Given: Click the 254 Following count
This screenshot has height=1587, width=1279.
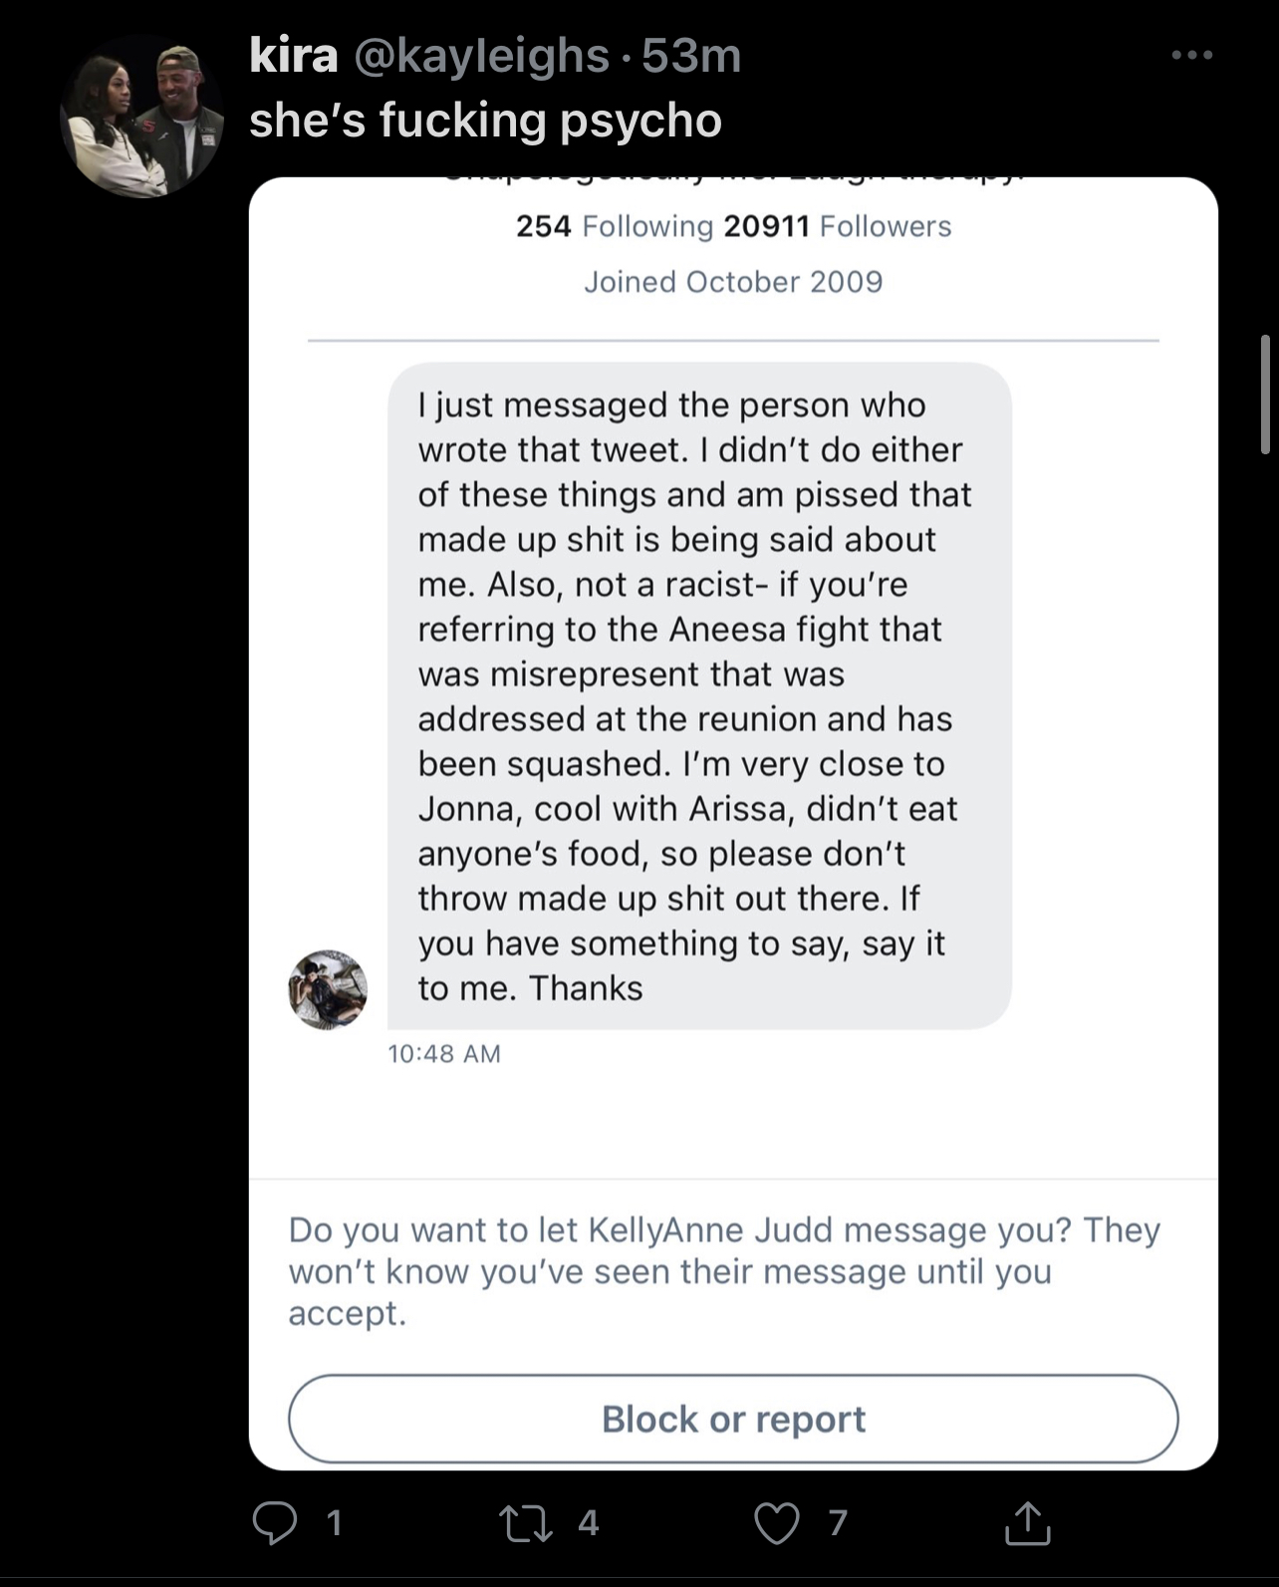Looking at the screenshot, I should click(x=615, y=226).
